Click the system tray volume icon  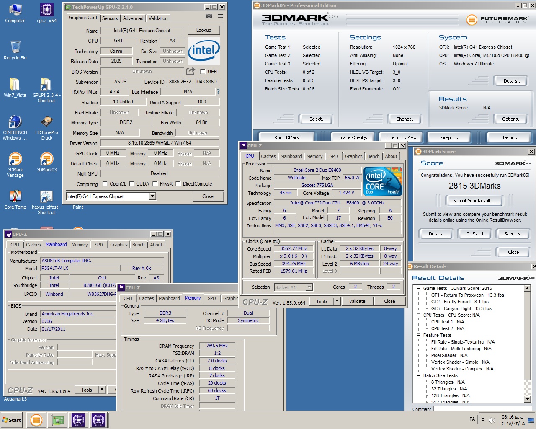click(492, 420)
